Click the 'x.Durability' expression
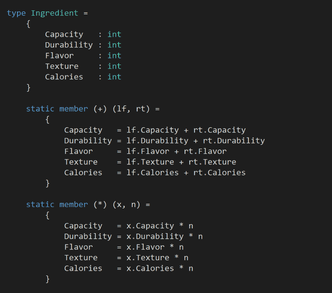This screenshot has width=332, height=293. point(155,236)
